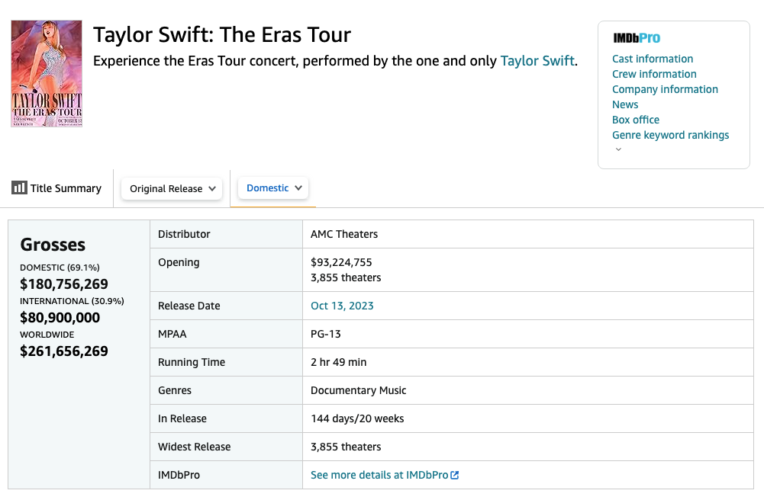Open the Original Release dropdown
This screenshot has height=500, width=764.
[x=171, y=188]
